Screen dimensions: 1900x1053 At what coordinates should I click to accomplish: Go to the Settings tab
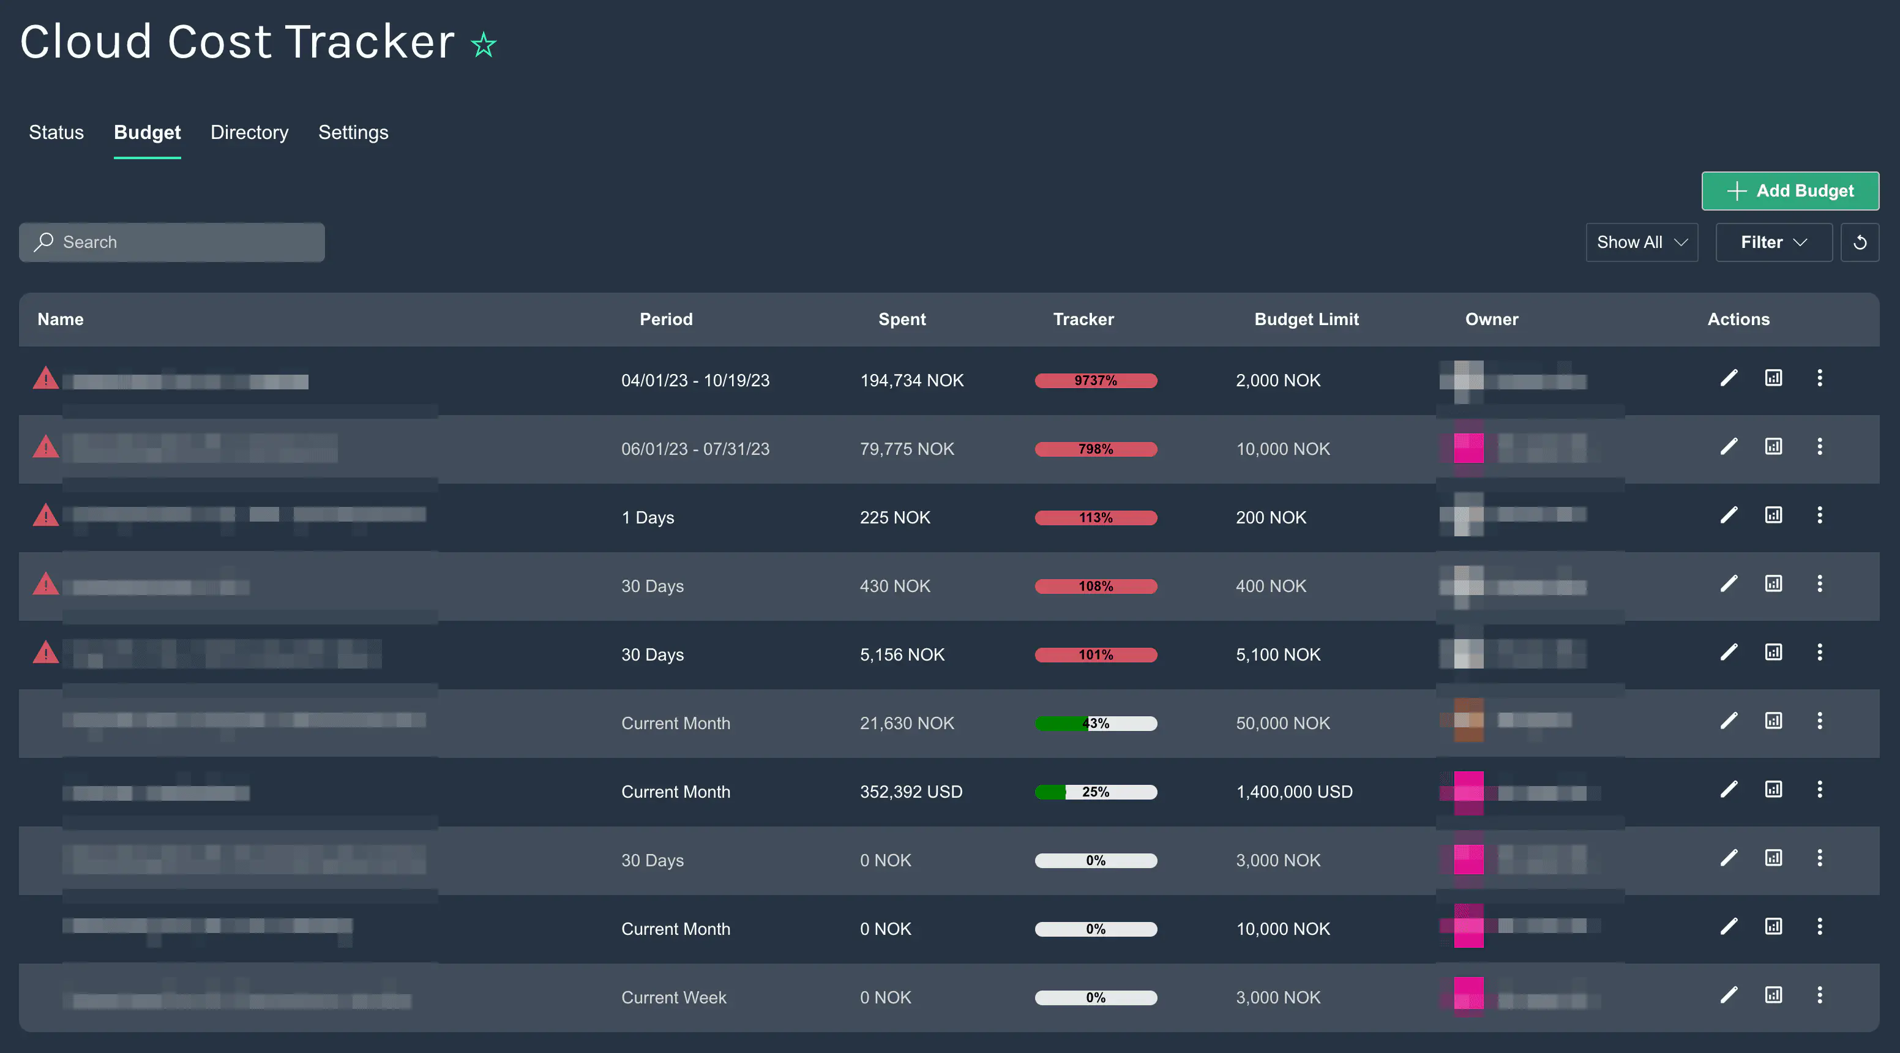[x=353, y=133]
